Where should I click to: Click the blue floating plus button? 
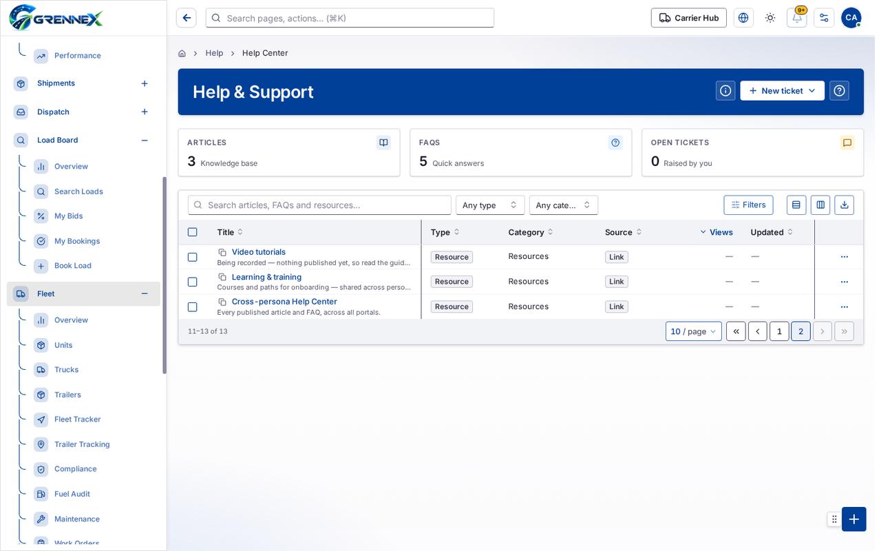pyautogui.click(x=854, y=519)
